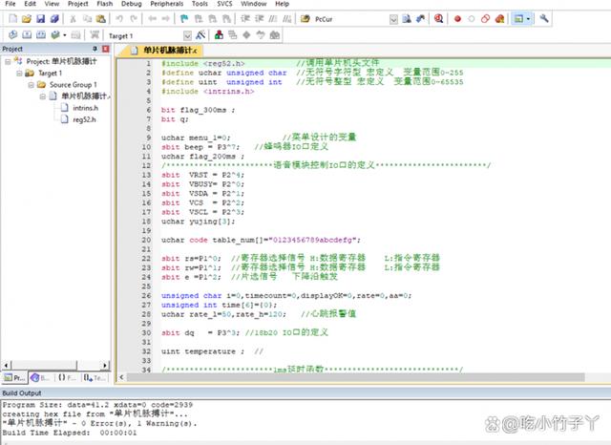Screen dimensions: 611x445
Task: Open the Target 1 selection dropdown
Action: pyautogui.click(x=187, y=35)
